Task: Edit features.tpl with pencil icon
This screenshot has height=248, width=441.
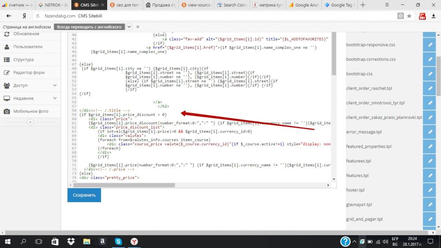Action: 430,175
